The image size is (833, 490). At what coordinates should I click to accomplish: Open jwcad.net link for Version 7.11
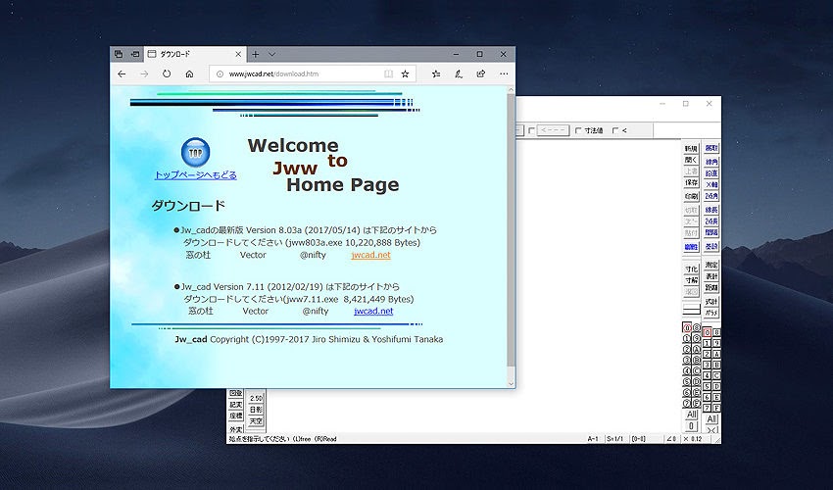pos(373,312)
